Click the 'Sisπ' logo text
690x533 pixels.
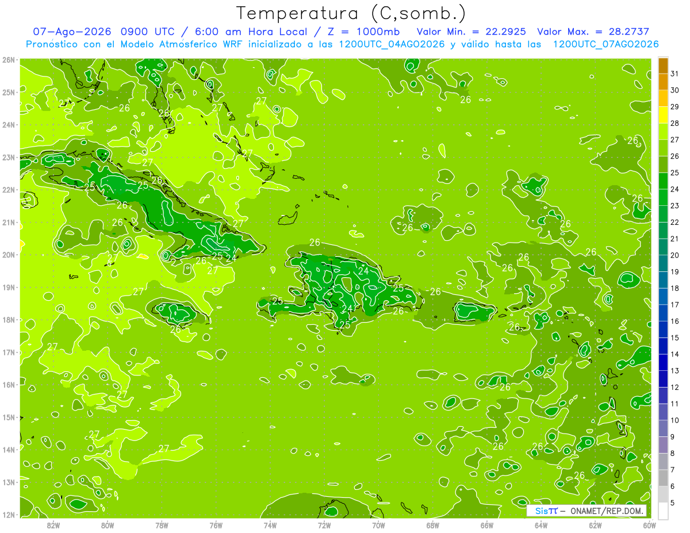(546, 511)
